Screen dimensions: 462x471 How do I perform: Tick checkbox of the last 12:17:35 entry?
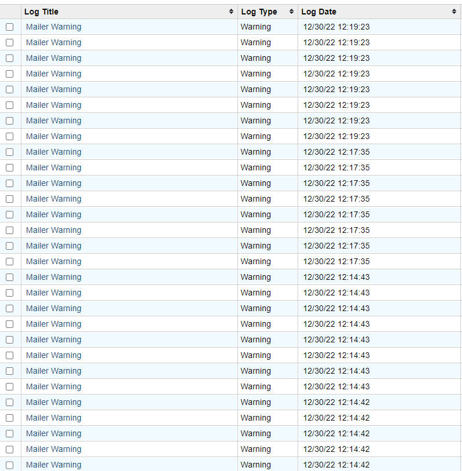[9, 262]
